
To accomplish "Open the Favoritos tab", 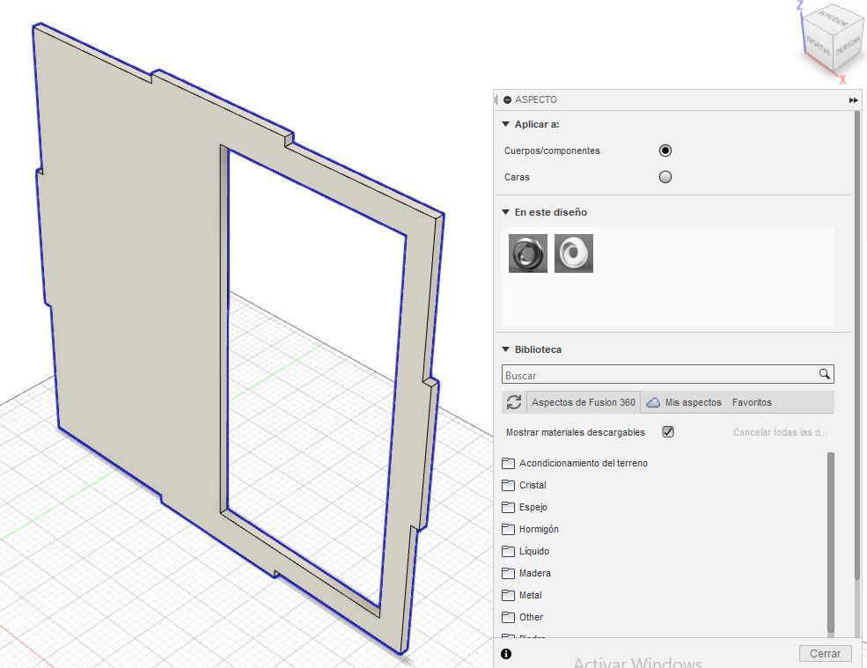I will (x=752, y=402).
